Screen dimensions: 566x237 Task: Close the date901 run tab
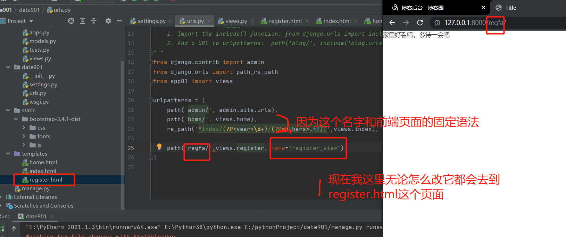(52, 217)
